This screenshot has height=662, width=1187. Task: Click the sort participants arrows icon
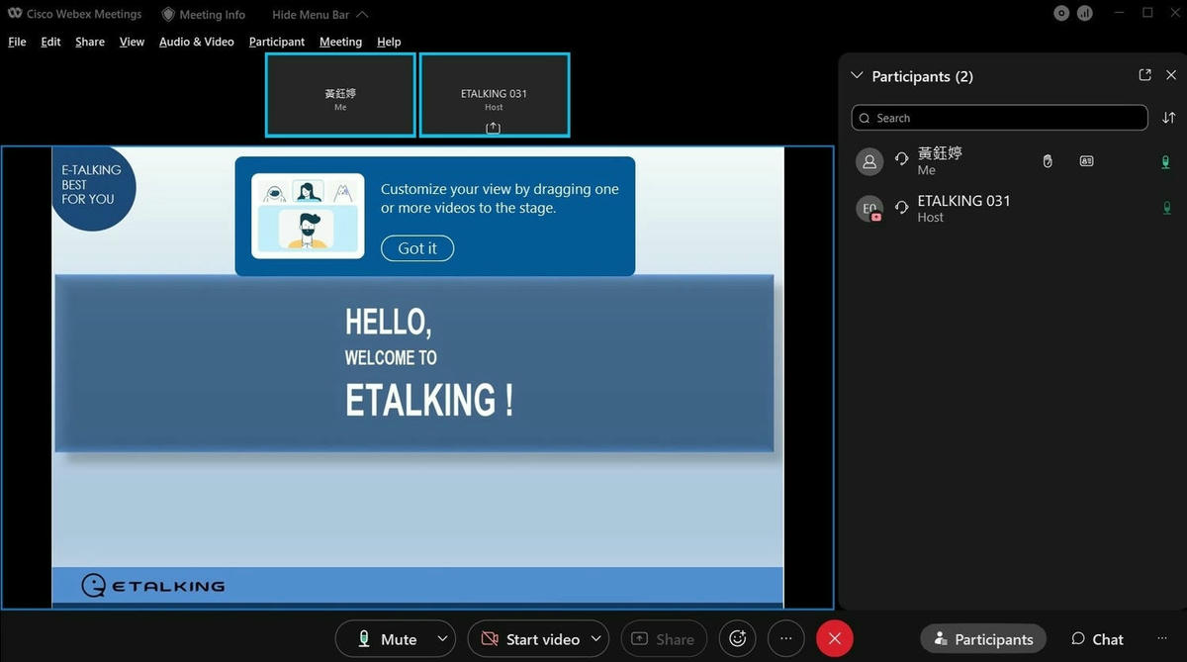click(1168, 118)
